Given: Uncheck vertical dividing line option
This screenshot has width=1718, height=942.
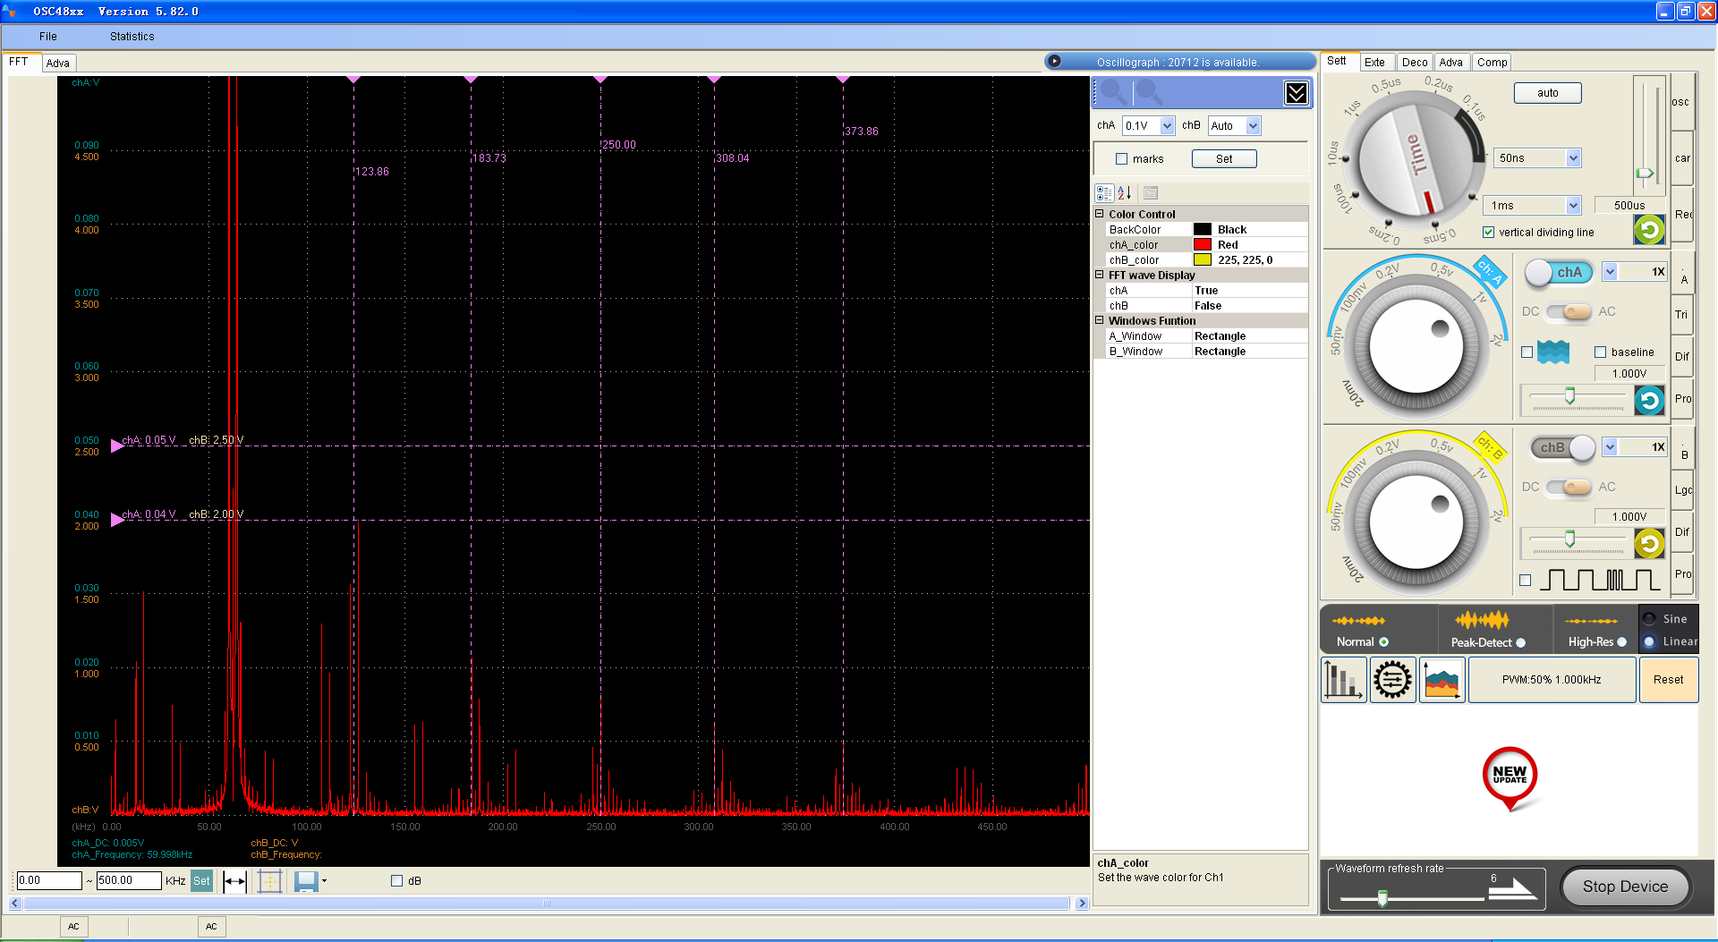Looking at the screenshot, I should [x=1488, y=233].
